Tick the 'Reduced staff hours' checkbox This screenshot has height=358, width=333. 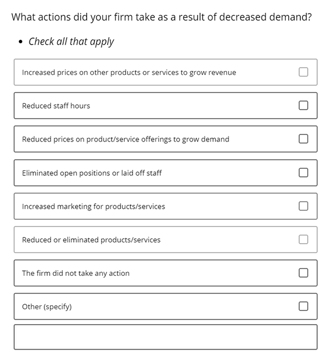pos(303,105)
